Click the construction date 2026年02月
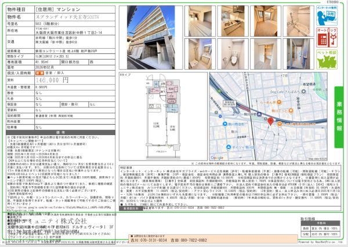Screen dimensions: 348x247 pos(45,67)
